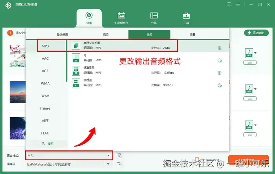Screen dimensions: 275x174
Task: Click the MP3 format icon of first file
Action: pyautogui.click(x=249, y=53)
